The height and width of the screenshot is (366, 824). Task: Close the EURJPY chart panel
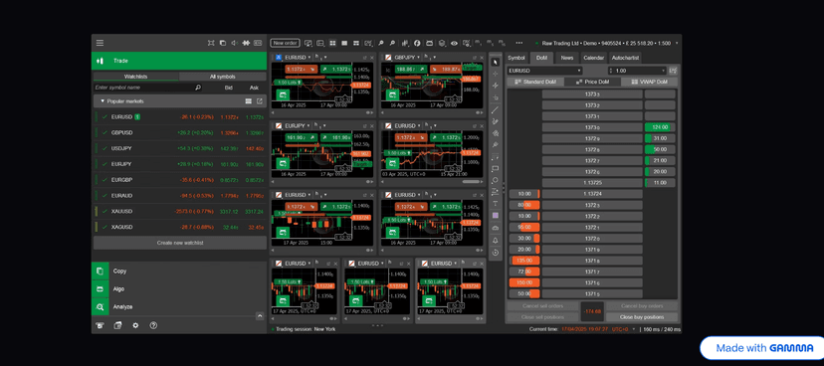(x=372, y=126)
